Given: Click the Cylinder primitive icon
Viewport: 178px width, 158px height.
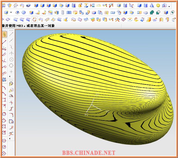Looking at the screenshot, I should coord(146,5).
